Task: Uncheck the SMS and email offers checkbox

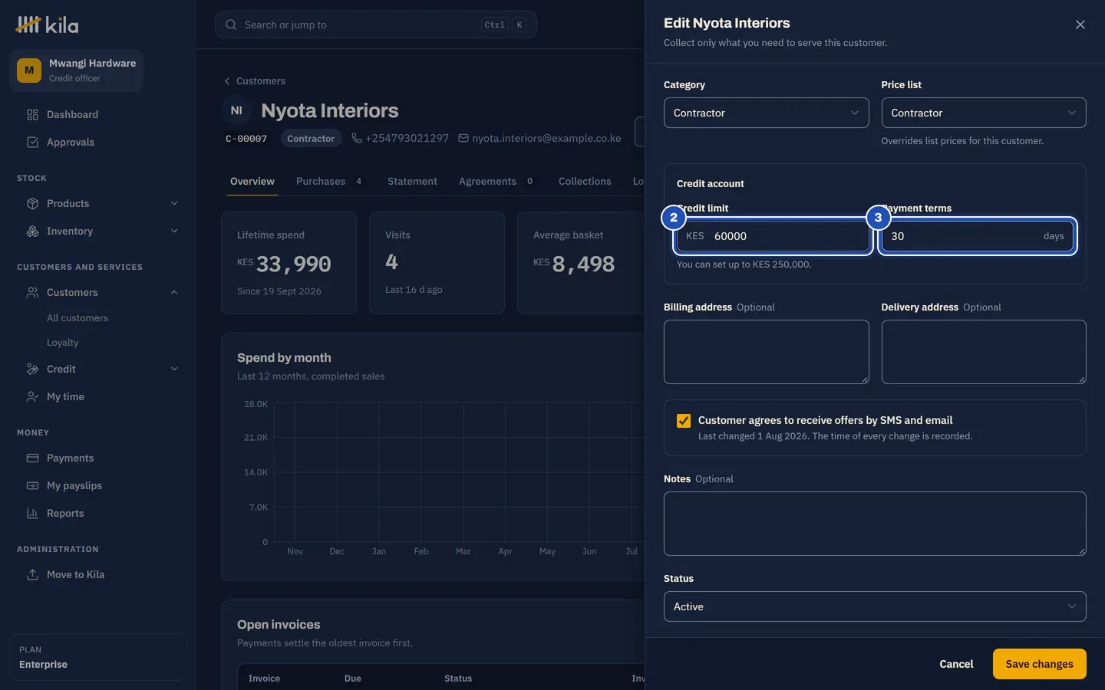Action: [x=683, y=420]
